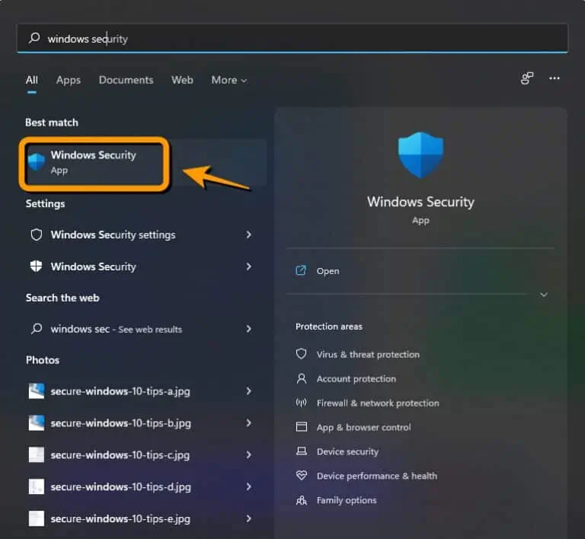Click the shield icon beside Virus & threat protection
Screen dimensions: 585x539
point(301,354)
